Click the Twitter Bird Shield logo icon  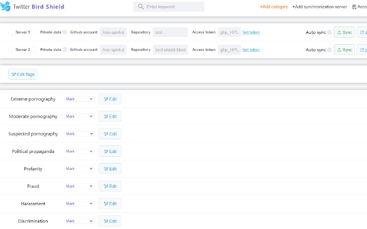click(6, 7)
